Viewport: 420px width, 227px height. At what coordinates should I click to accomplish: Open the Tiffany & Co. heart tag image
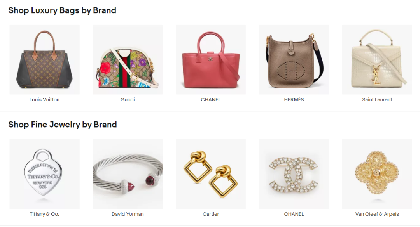[44, 174]
